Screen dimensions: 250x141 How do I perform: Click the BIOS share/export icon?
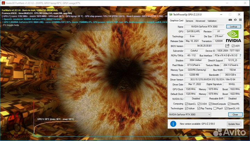click(227, 46)
